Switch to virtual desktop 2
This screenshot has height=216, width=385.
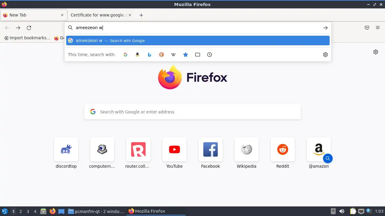tap(21, 211)
